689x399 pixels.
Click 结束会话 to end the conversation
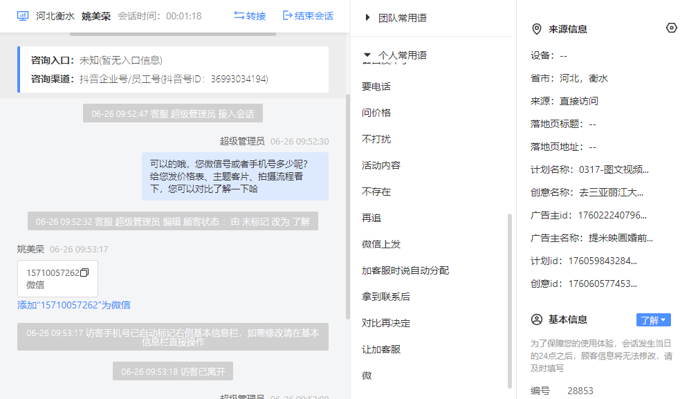[308, 16]
